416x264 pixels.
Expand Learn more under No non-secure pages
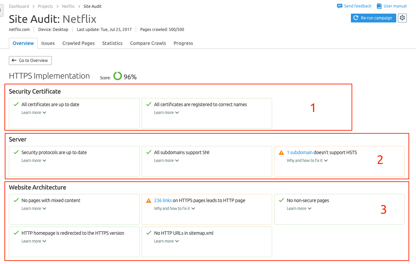pyautogui.click(x=299, y=209)
